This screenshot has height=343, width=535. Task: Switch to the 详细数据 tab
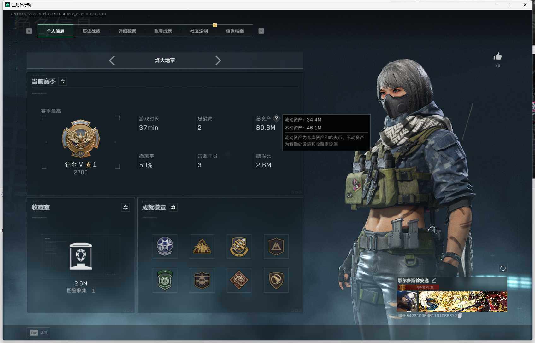(x=127, y=31)
